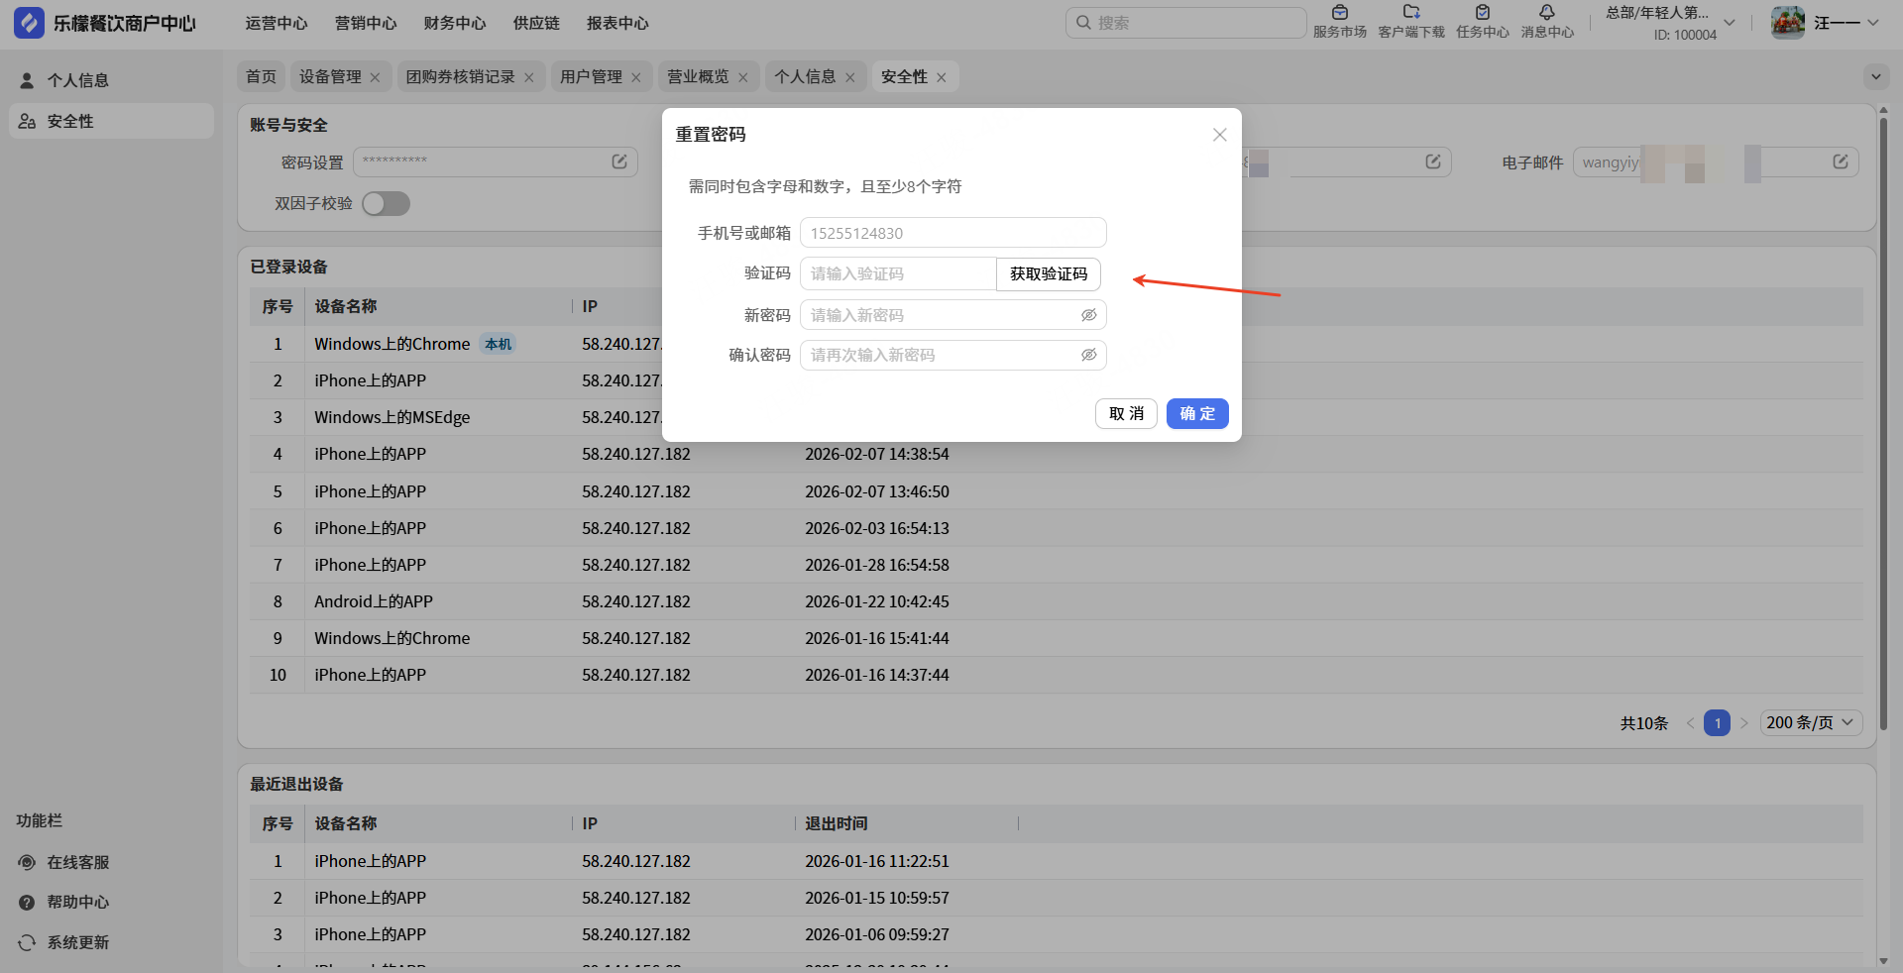Show password in 新密码 field
The image size is (1903, 973).
tap(1088, 315)
